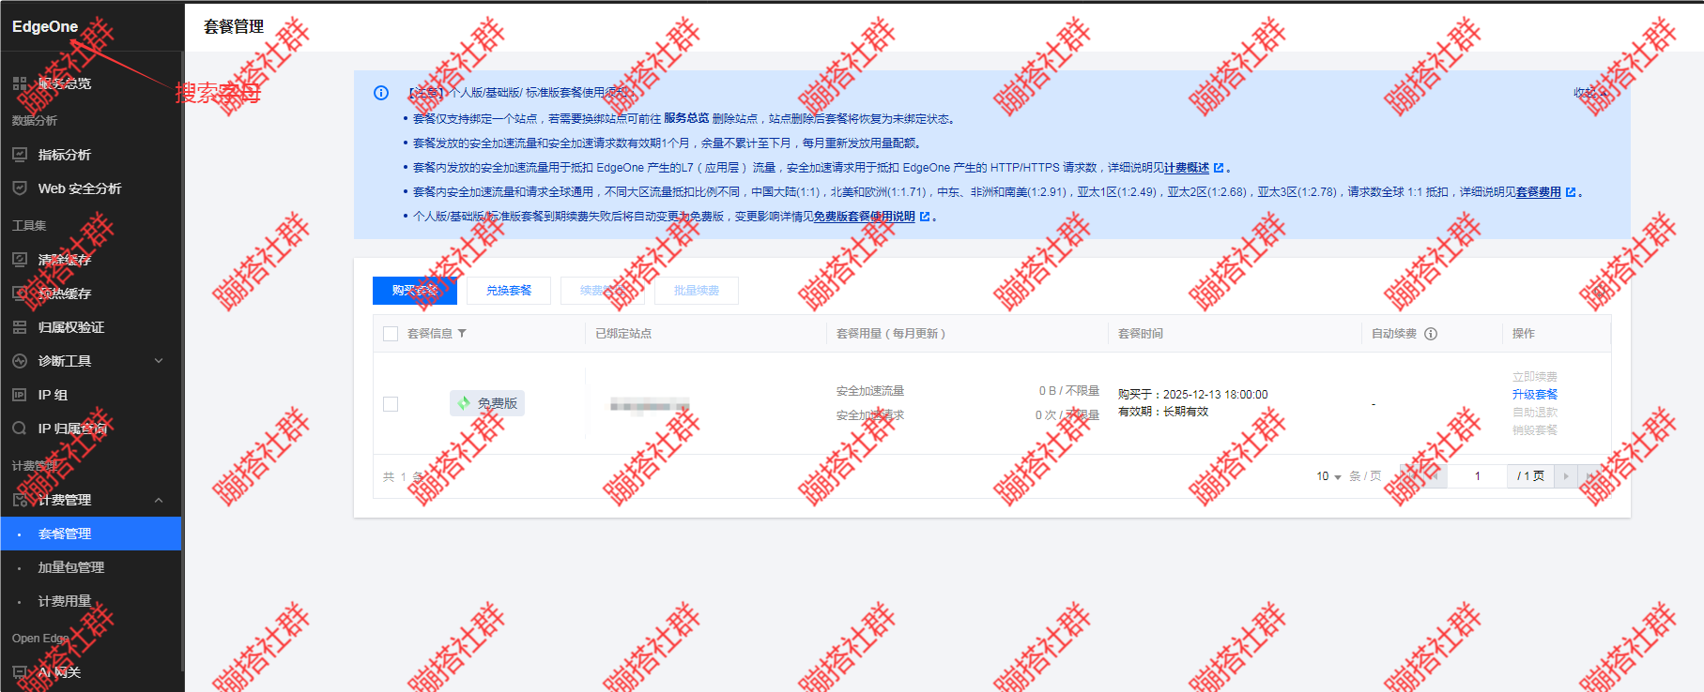Open the 计费概述 link

(x=1187, y=168)
